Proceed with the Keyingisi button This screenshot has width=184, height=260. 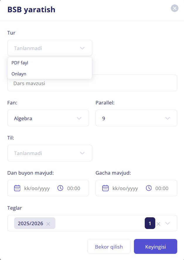155,247
